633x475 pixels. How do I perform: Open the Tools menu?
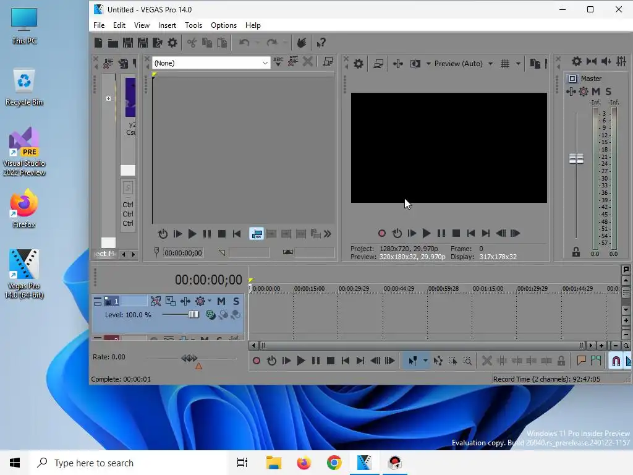point(193,25)
